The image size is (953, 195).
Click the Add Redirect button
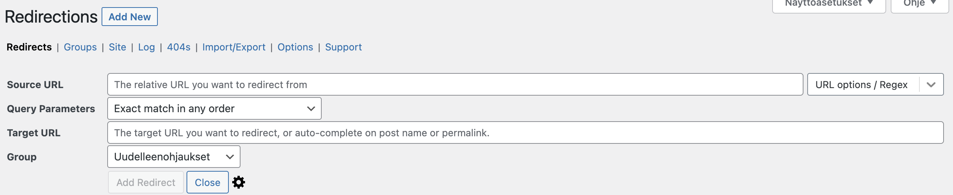pyautogui.click(x=146, y=182)
